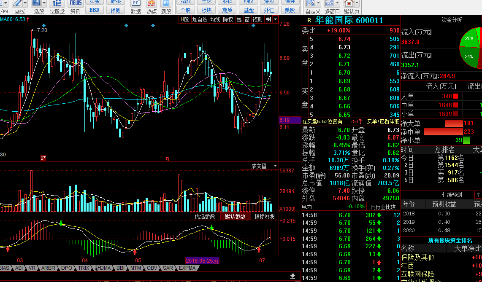The height and width of the screenshot is (282, 482).
Task: Click the jump-to-end arrow in chart toolbar
Action: click(268, 19)
